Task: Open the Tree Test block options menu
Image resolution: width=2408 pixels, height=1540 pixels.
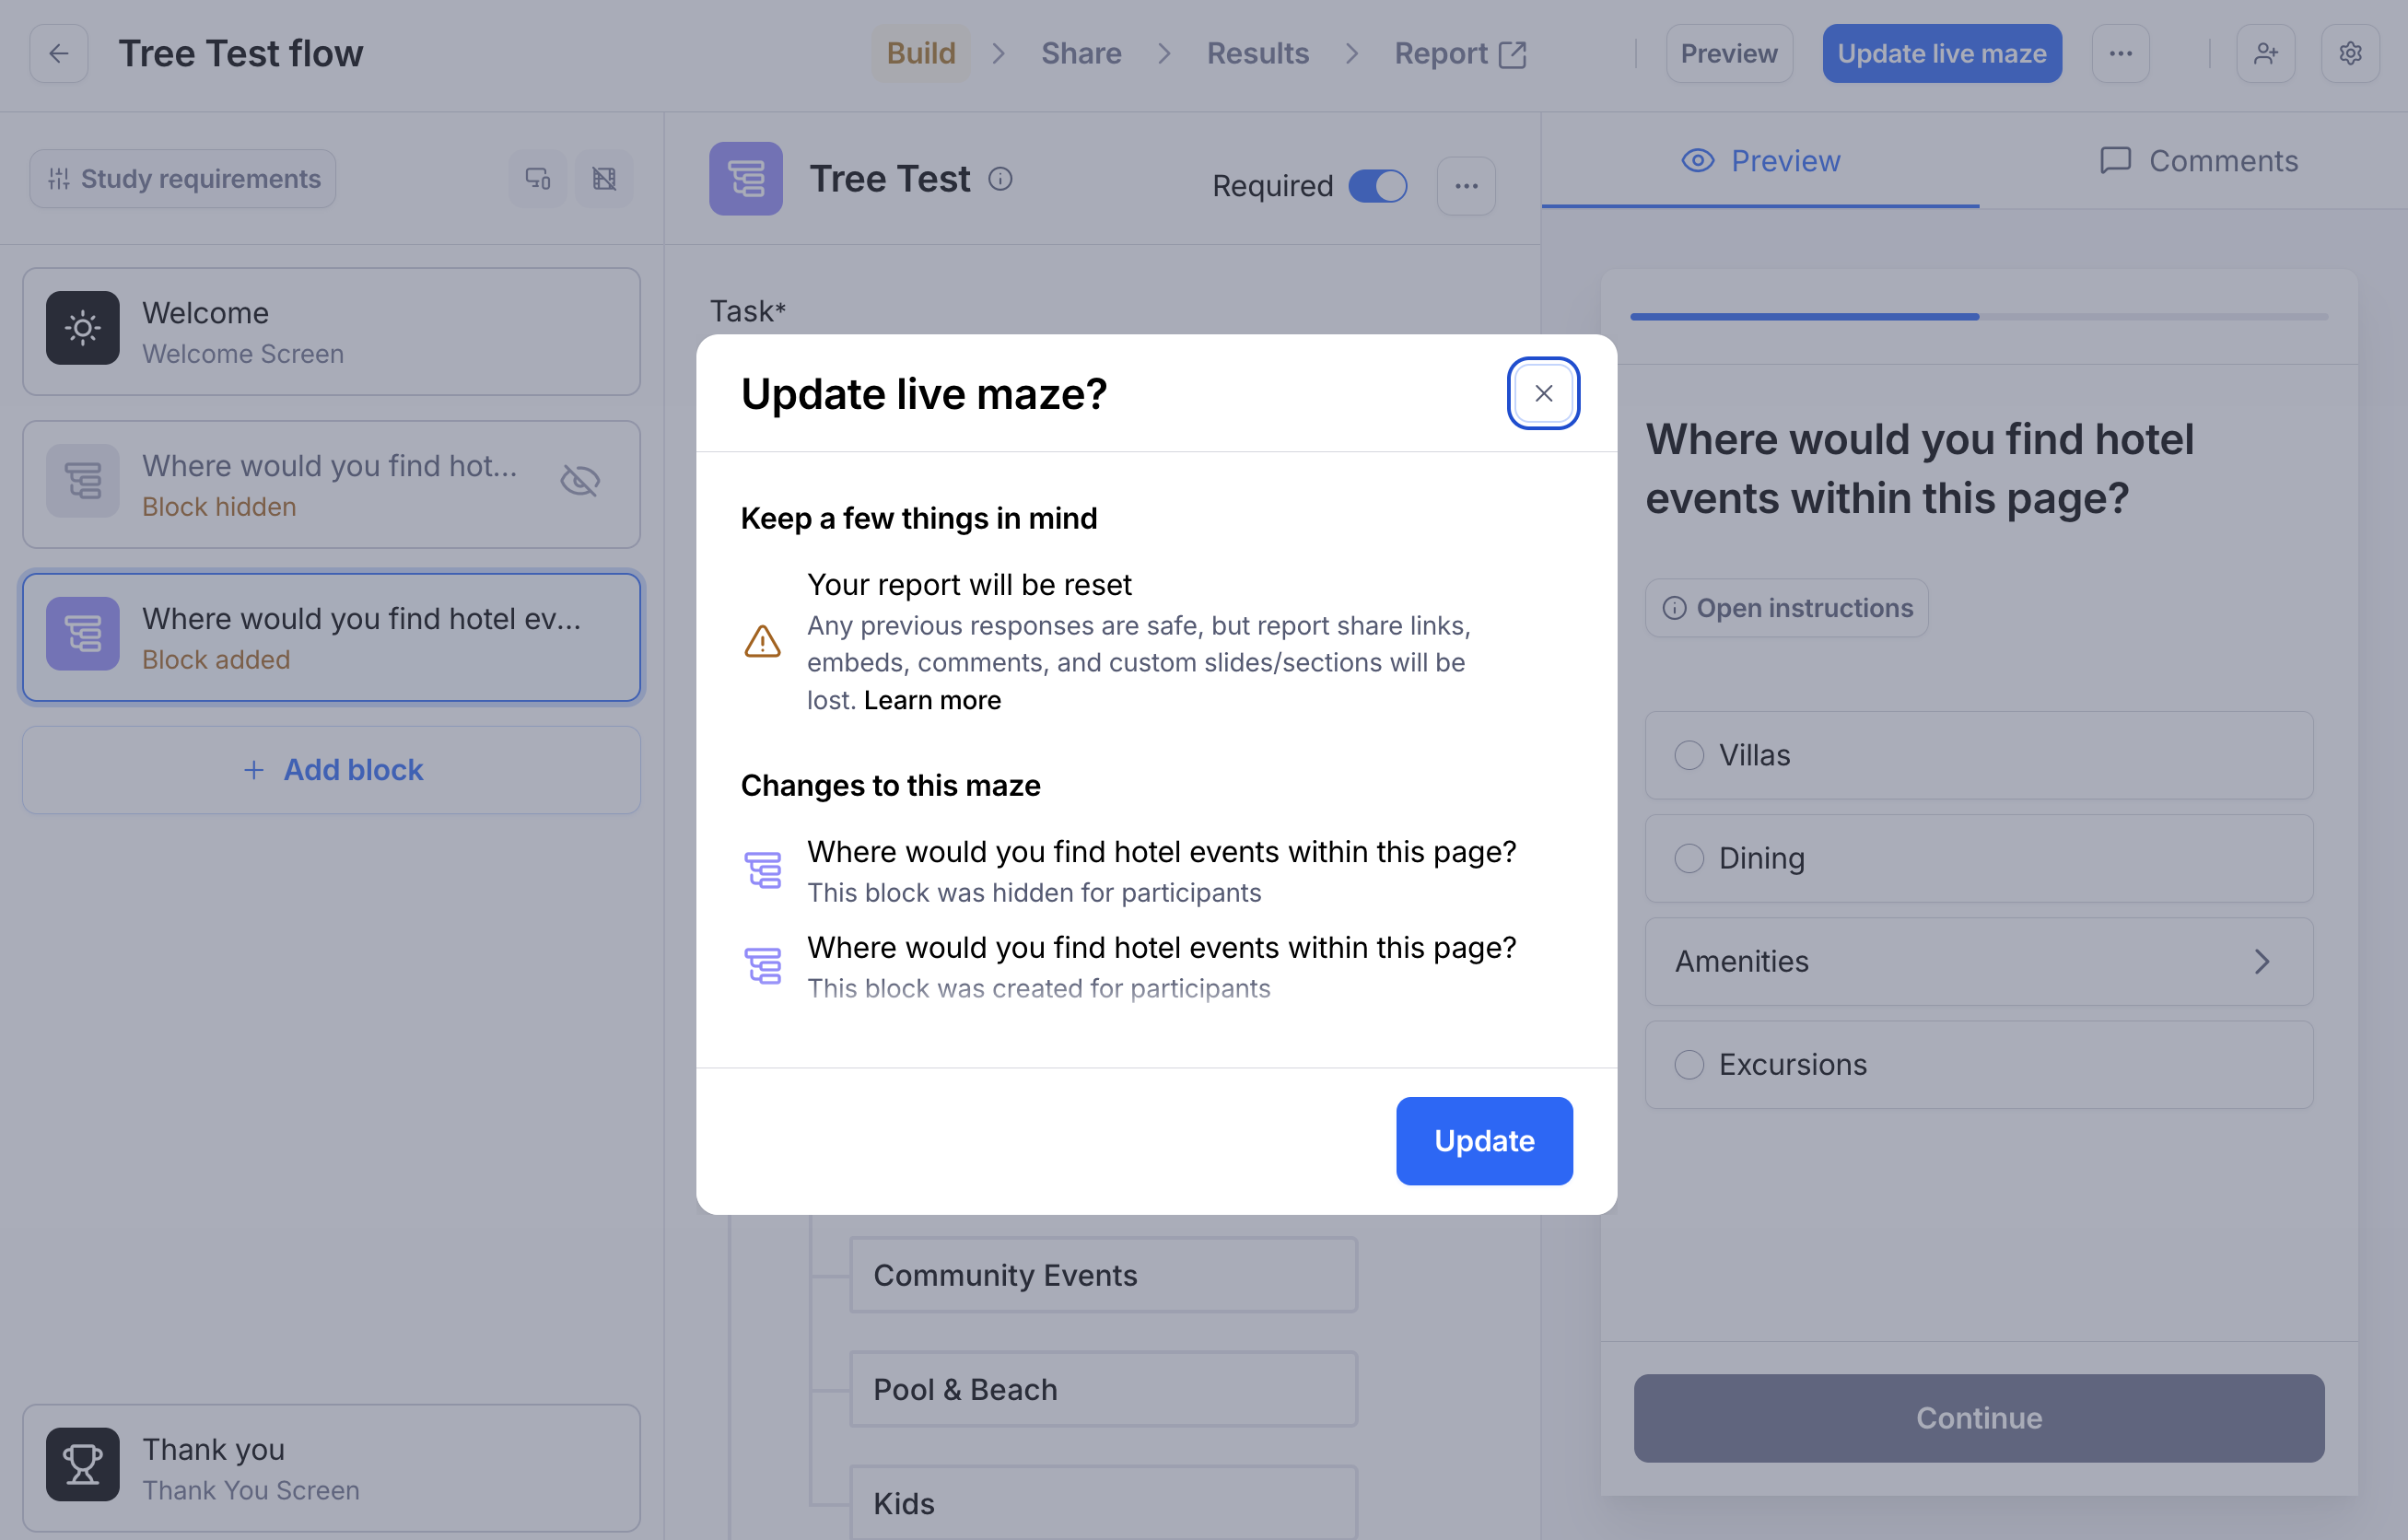Action: (1466, 186)
